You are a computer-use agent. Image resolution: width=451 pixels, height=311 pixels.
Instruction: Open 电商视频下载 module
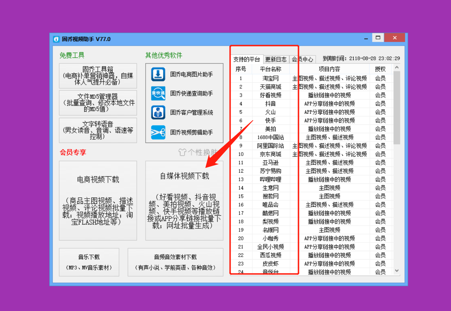point(98,201)
